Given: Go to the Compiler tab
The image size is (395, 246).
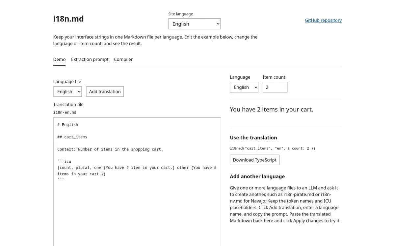Looking at the screenshot, I should point(123,59).
